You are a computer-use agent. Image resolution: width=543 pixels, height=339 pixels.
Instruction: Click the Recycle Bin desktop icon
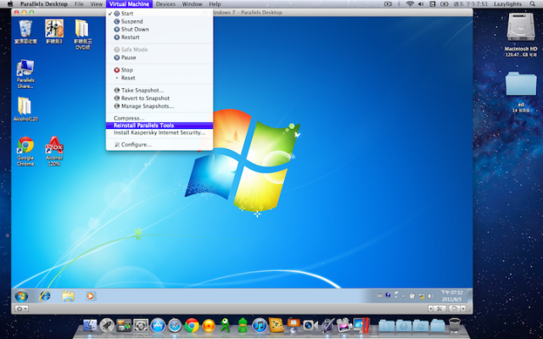click(x=25, y=32)
